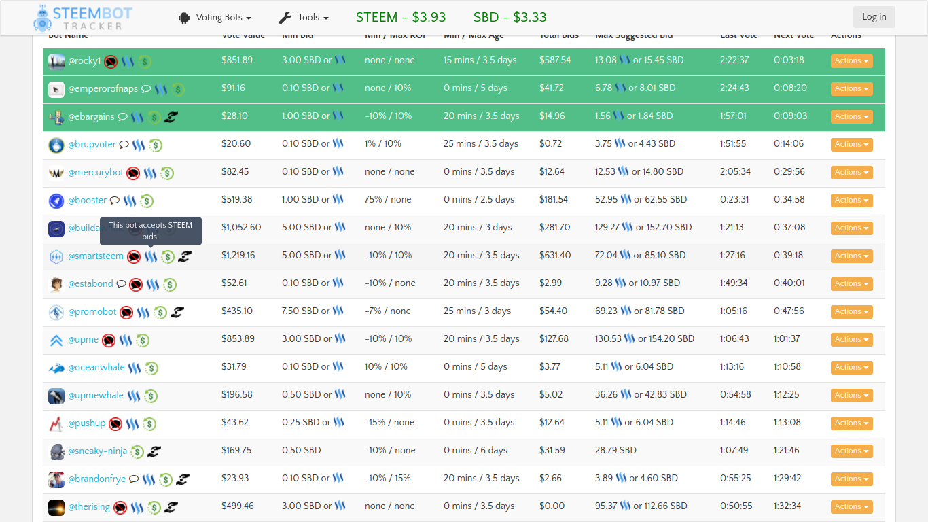Click the STEEM icon in @booster Max Suggested Bid
The width and height of the screenshot is (928, 522).
coord(626,199)
